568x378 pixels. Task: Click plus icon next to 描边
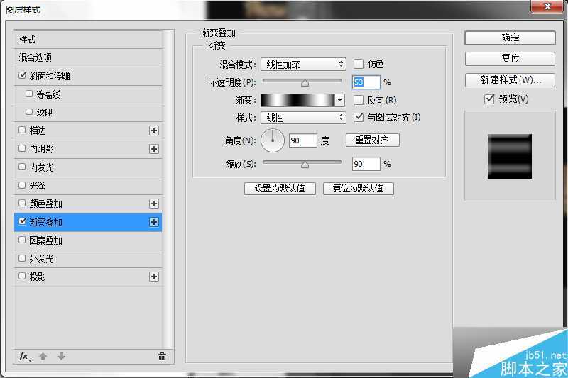coord(153,130)
